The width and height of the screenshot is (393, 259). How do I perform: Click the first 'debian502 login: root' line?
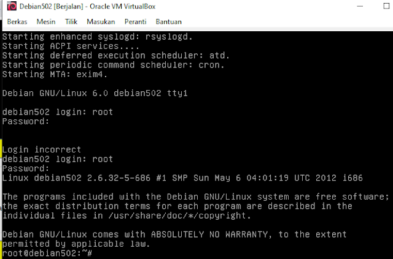pyautogui.click(x=58, y=112)
